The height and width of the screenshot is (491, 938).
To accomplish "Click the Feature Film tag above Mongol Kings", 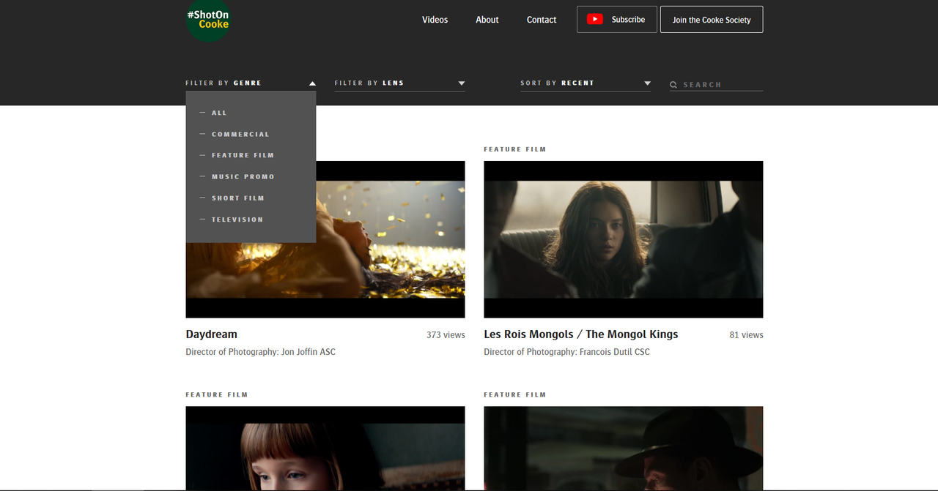I will coord(515,149).
